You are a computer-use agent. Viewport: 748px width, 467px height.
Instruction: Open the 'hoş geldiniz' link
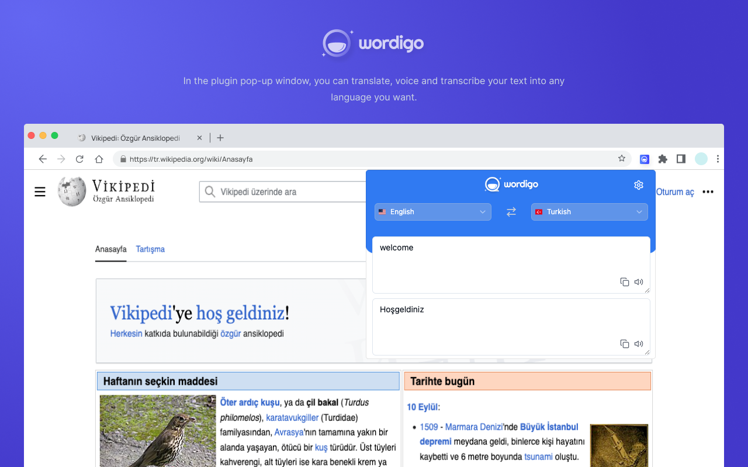(x=240, y=313)
